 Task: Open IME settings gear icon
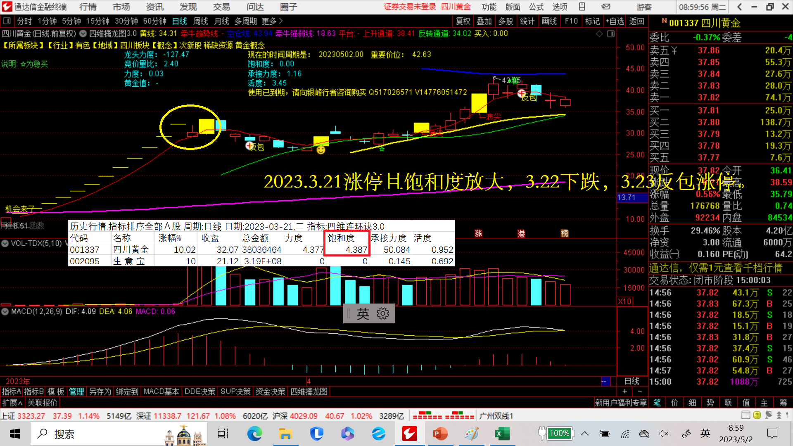(x=383, y=314)
